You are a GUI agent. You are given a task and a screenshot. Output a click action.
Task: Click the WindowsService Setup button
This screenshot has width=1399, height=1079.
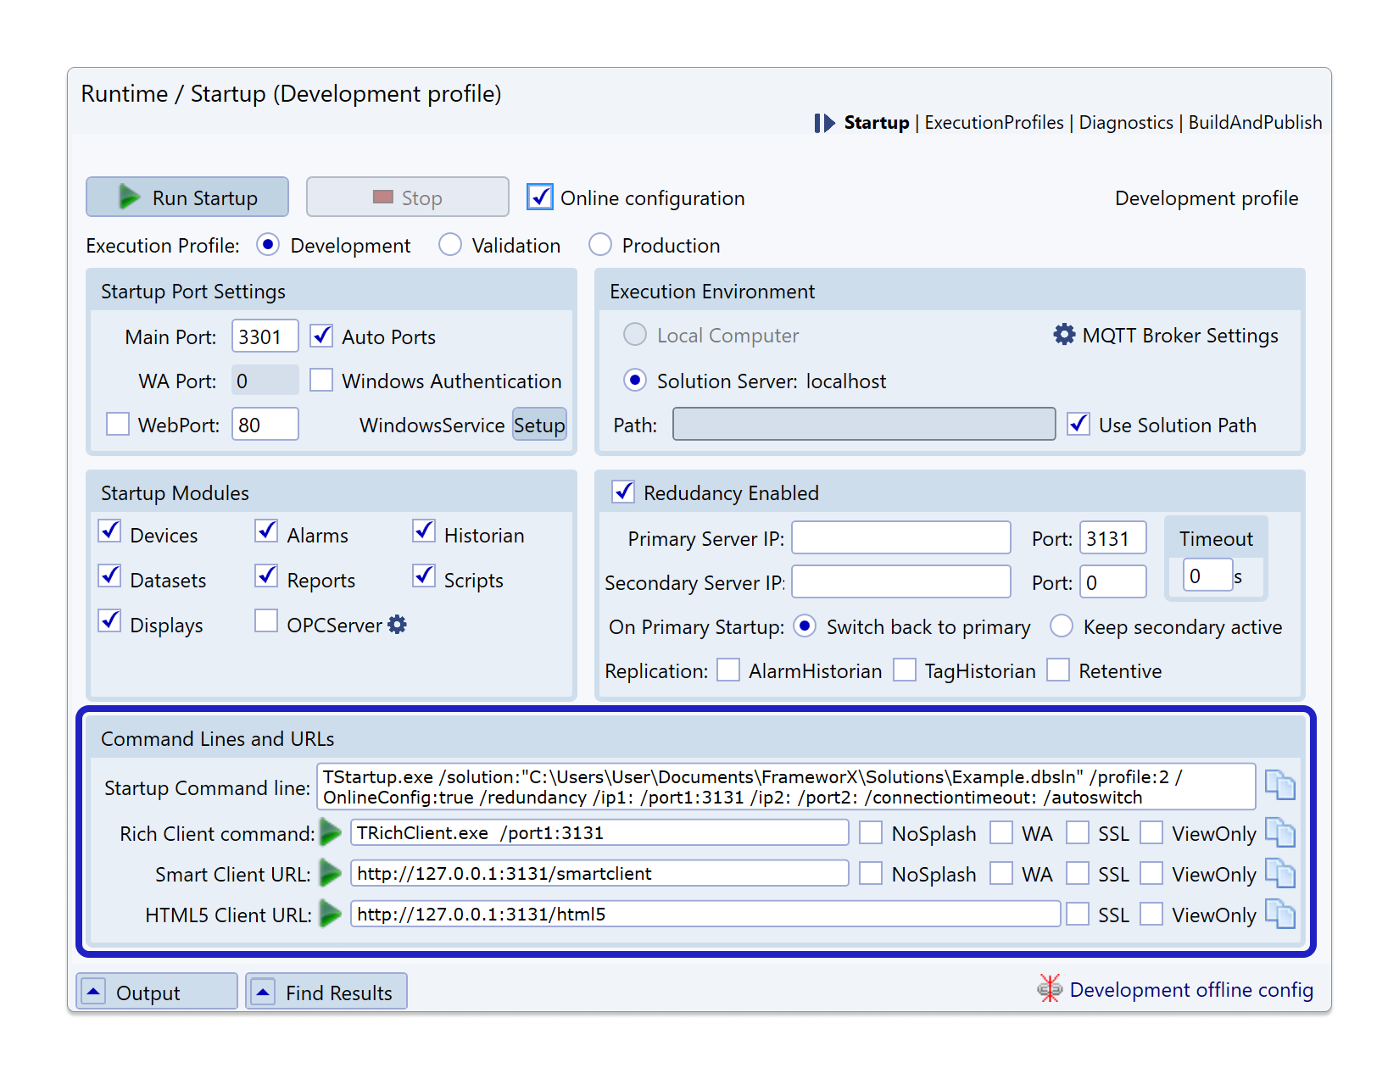pos(539,425)
